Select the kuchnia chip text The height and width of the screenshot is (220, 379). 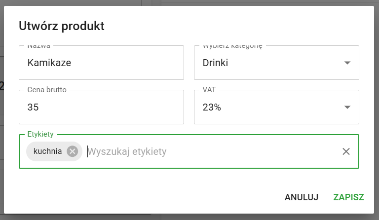tap(48, 151)
